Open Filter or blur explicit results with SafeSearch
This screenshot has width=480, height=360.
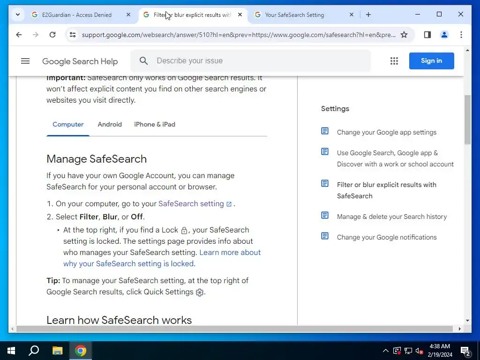pyautogui.click(x=387, y=190)
